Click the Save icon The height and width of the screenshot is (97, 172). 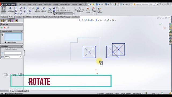pos(97,4)
